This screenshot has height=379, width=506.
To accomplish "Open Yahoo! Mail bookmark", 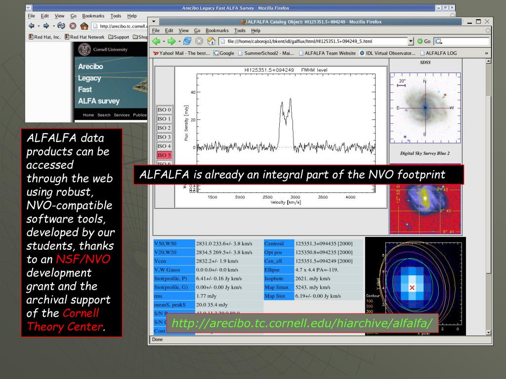I will tap(182, 53).
